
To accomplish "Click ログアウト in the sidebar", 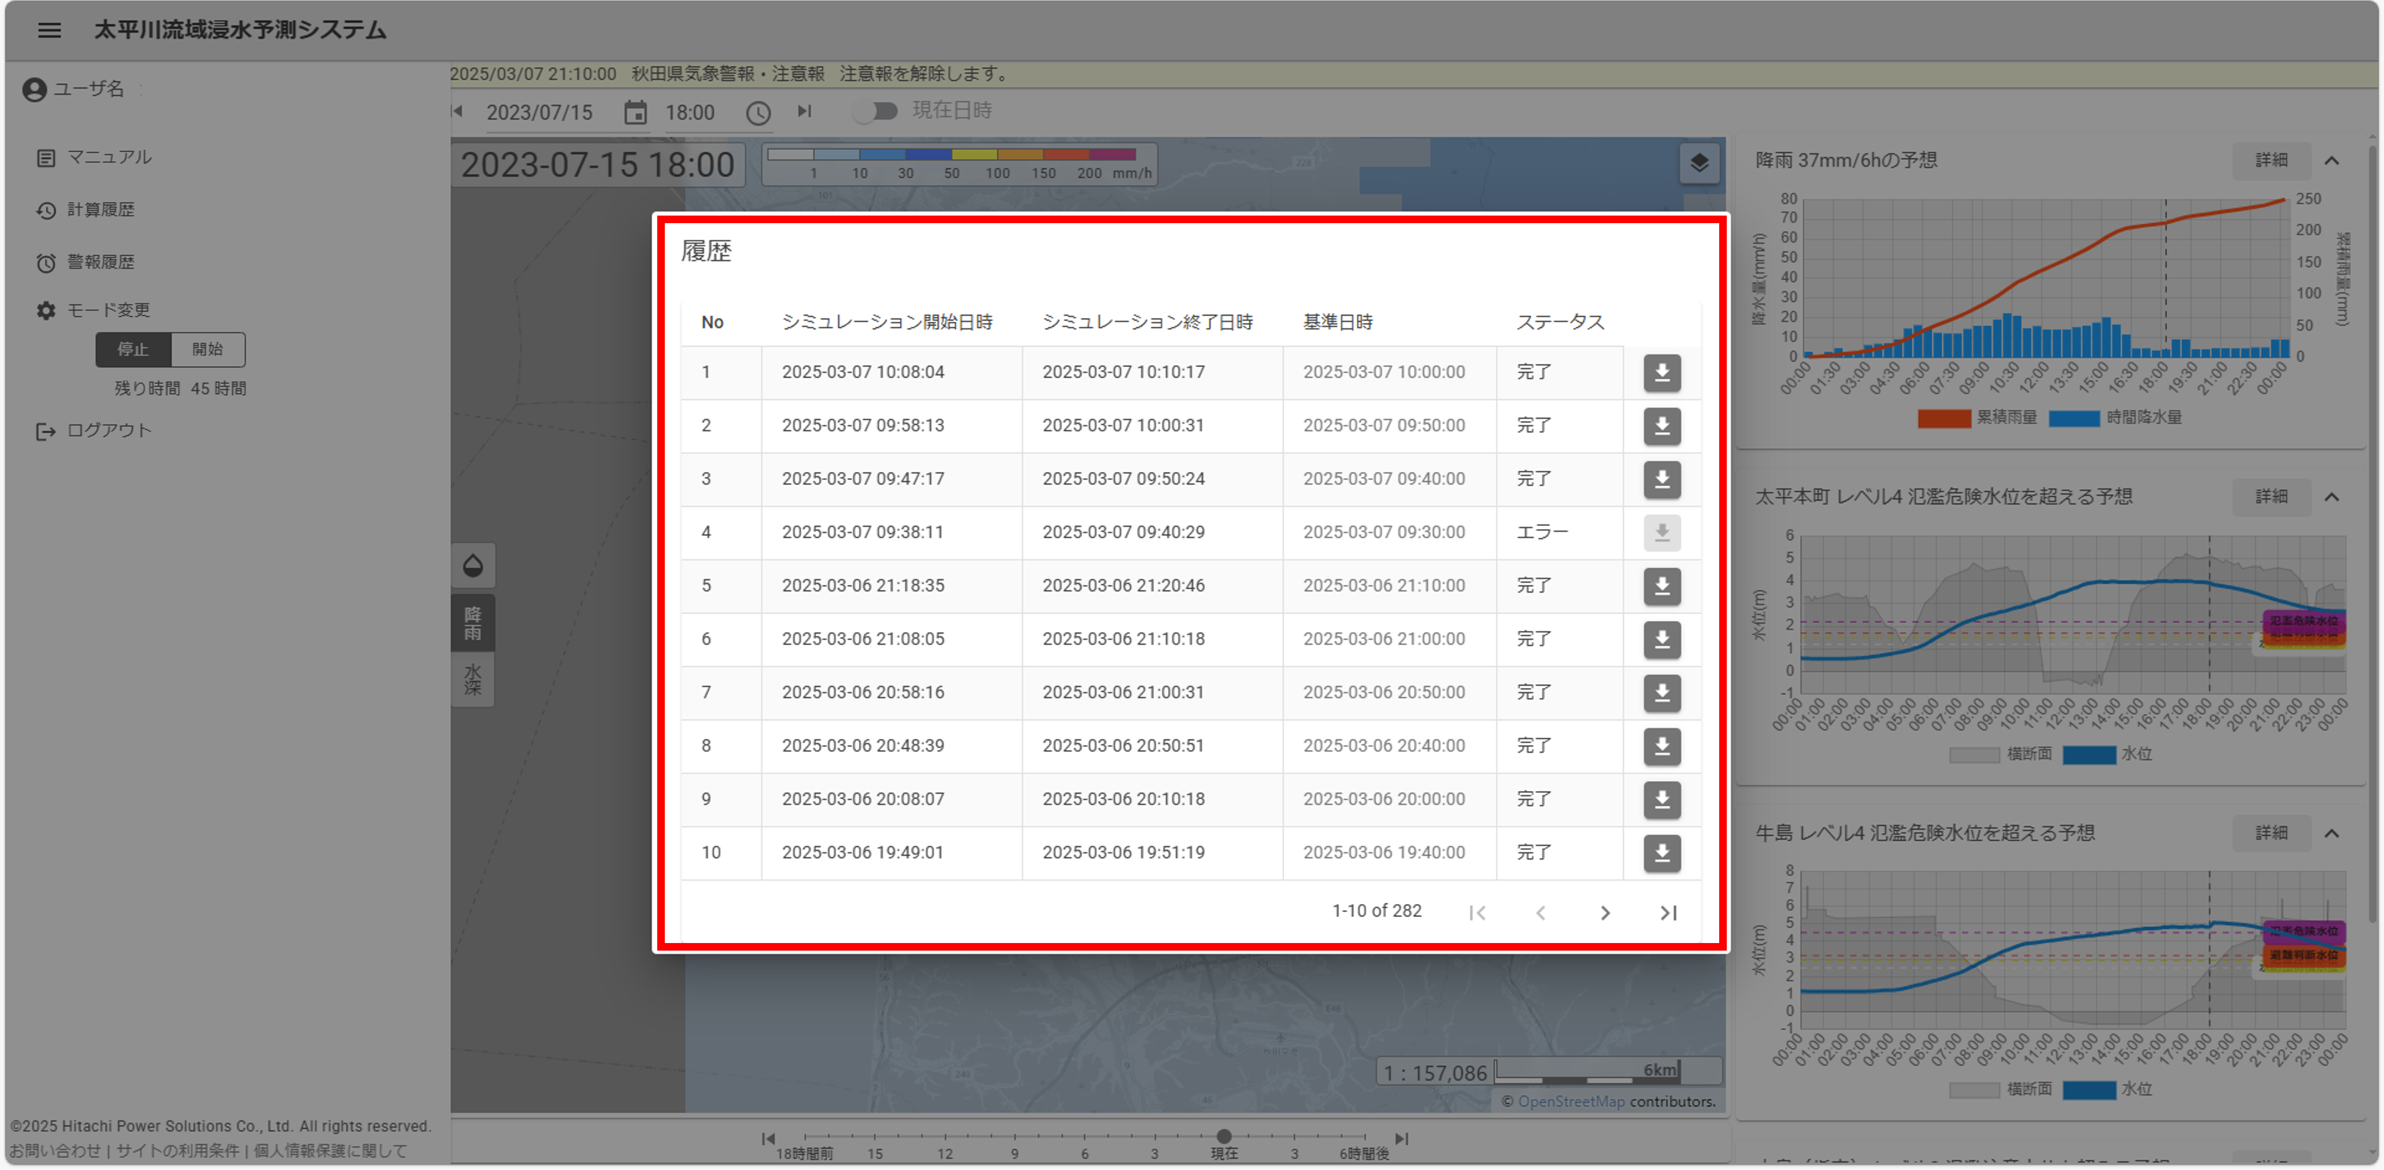I will click(x=108, y=431).
